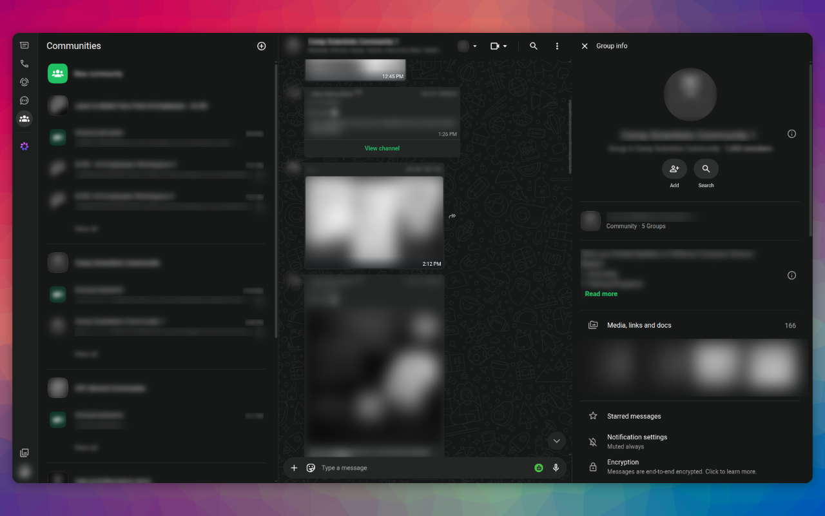Click the Communities heading text

(x=73, y=46)
